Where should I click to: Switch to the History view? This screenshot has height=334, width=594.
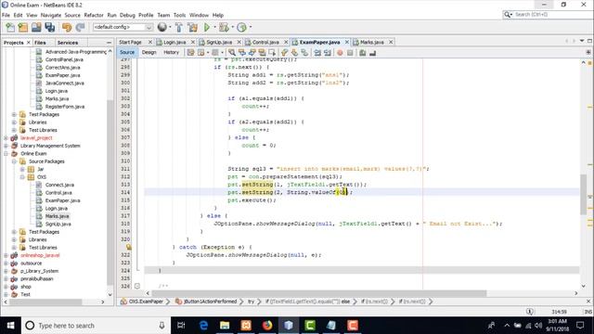(x=171, y=52)
